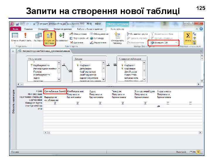Screen dimensions: 211x158
Task: Toggle the Итоги totals button
Action: [188, 38]
